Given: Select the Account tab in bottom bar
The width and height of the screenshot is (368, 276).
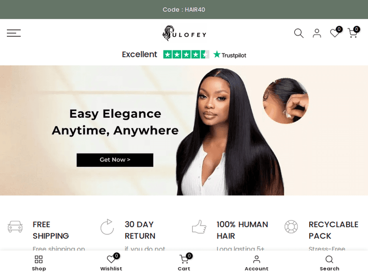Looking at the screenshot, I should (x=257, y=263).
